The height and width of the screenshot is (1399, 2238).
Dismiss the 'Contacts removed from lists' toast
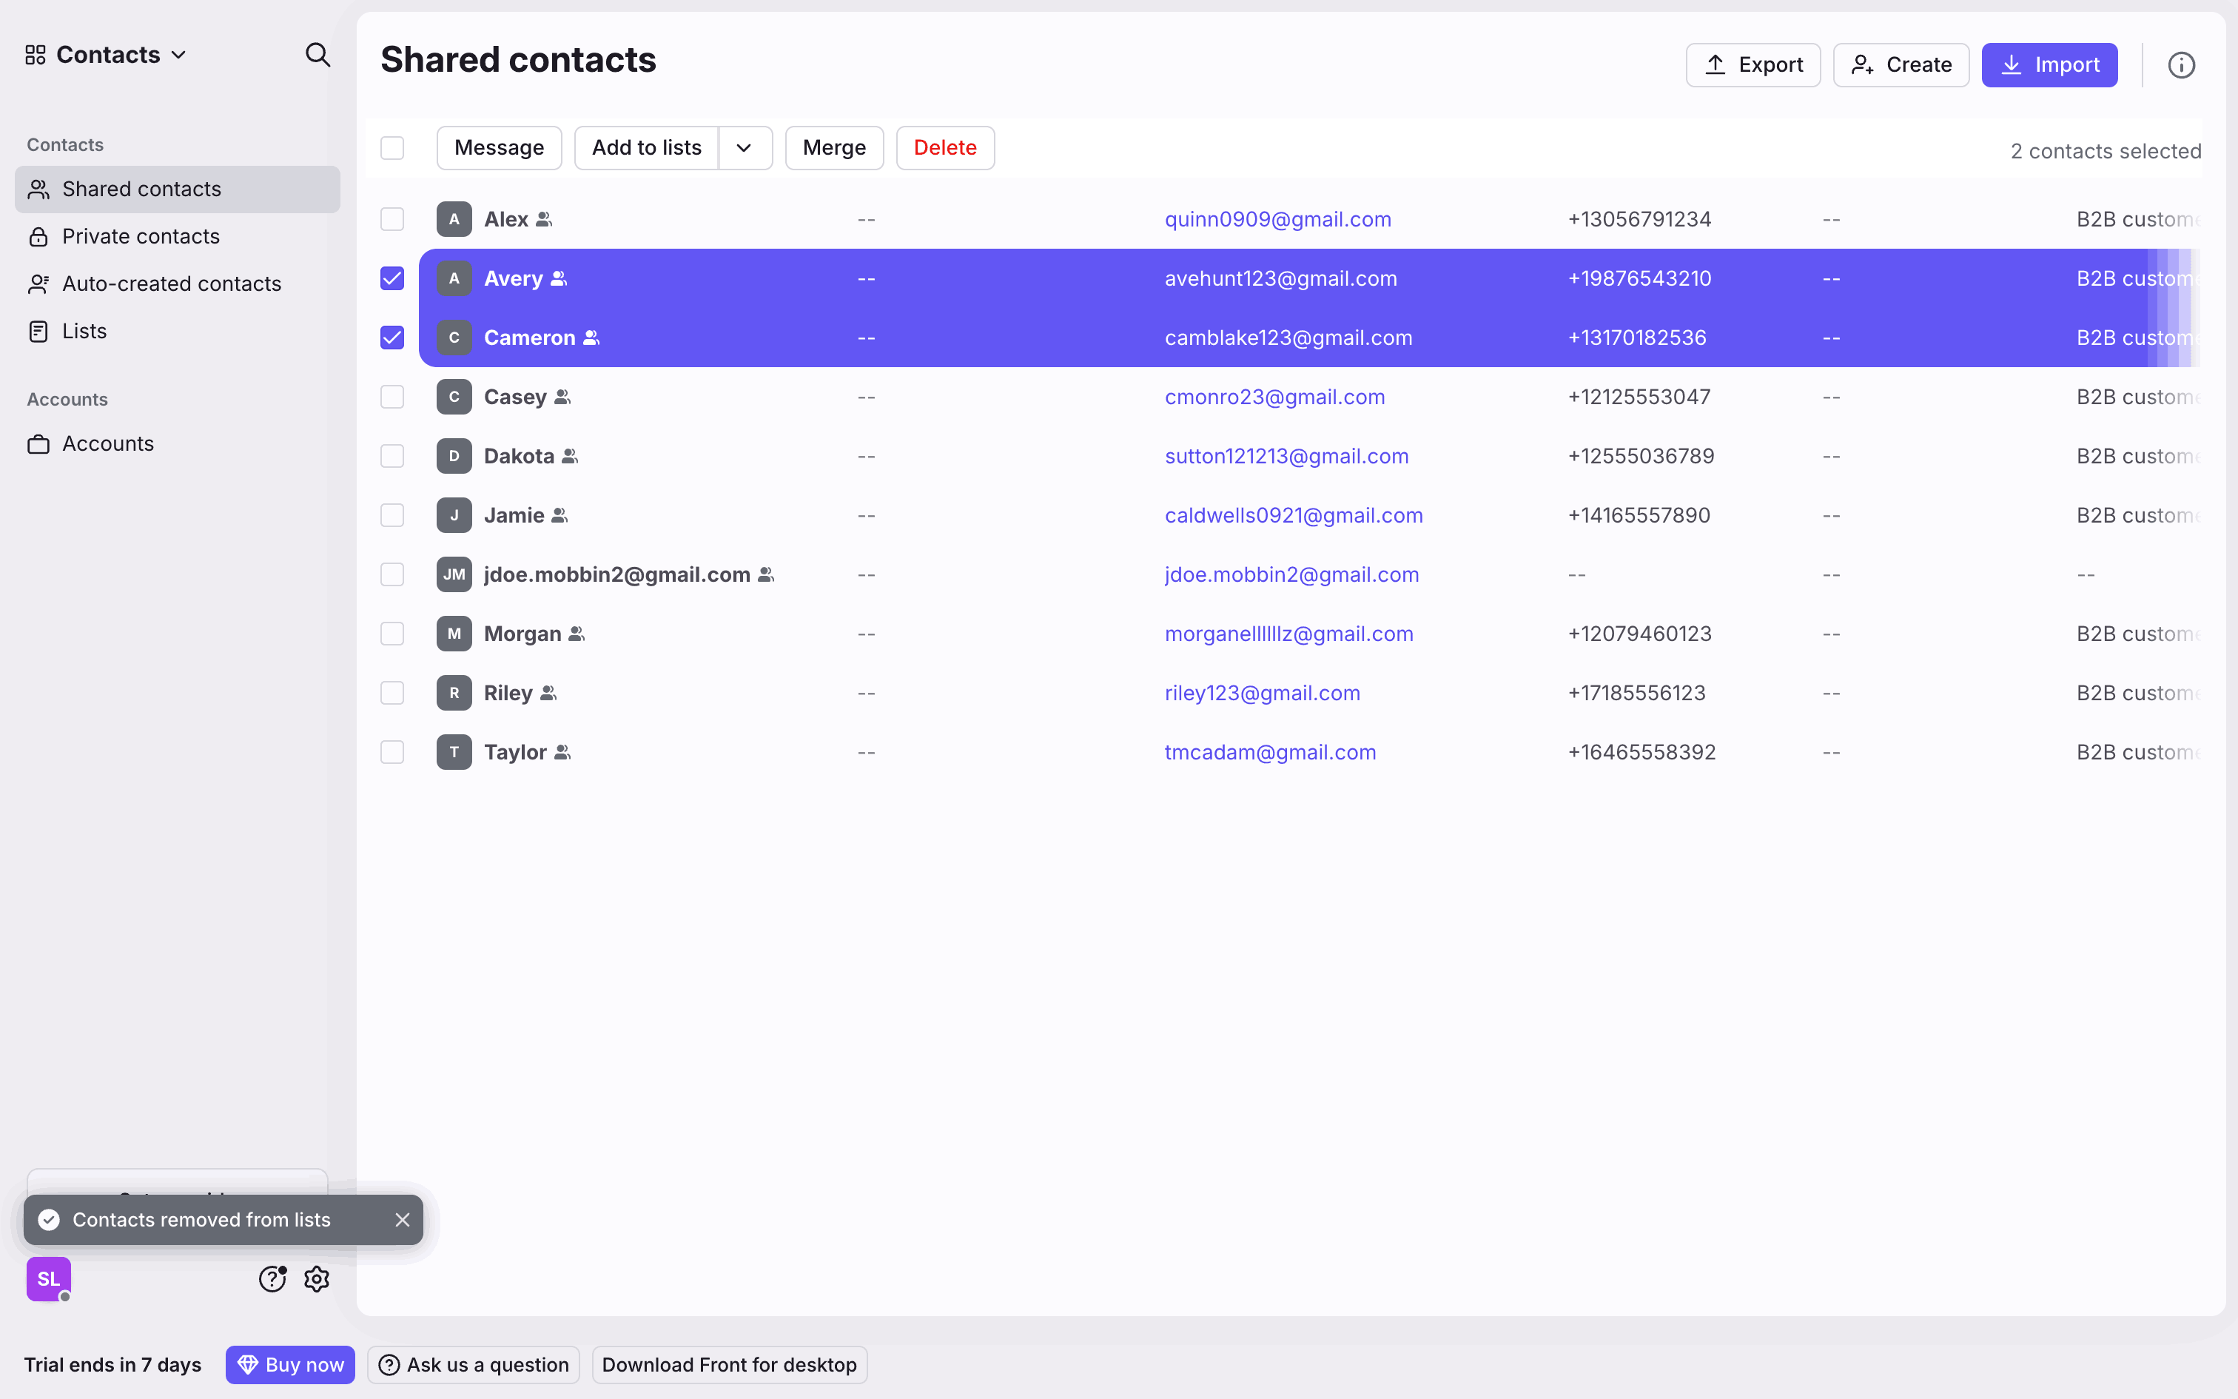coord(403,1220)
